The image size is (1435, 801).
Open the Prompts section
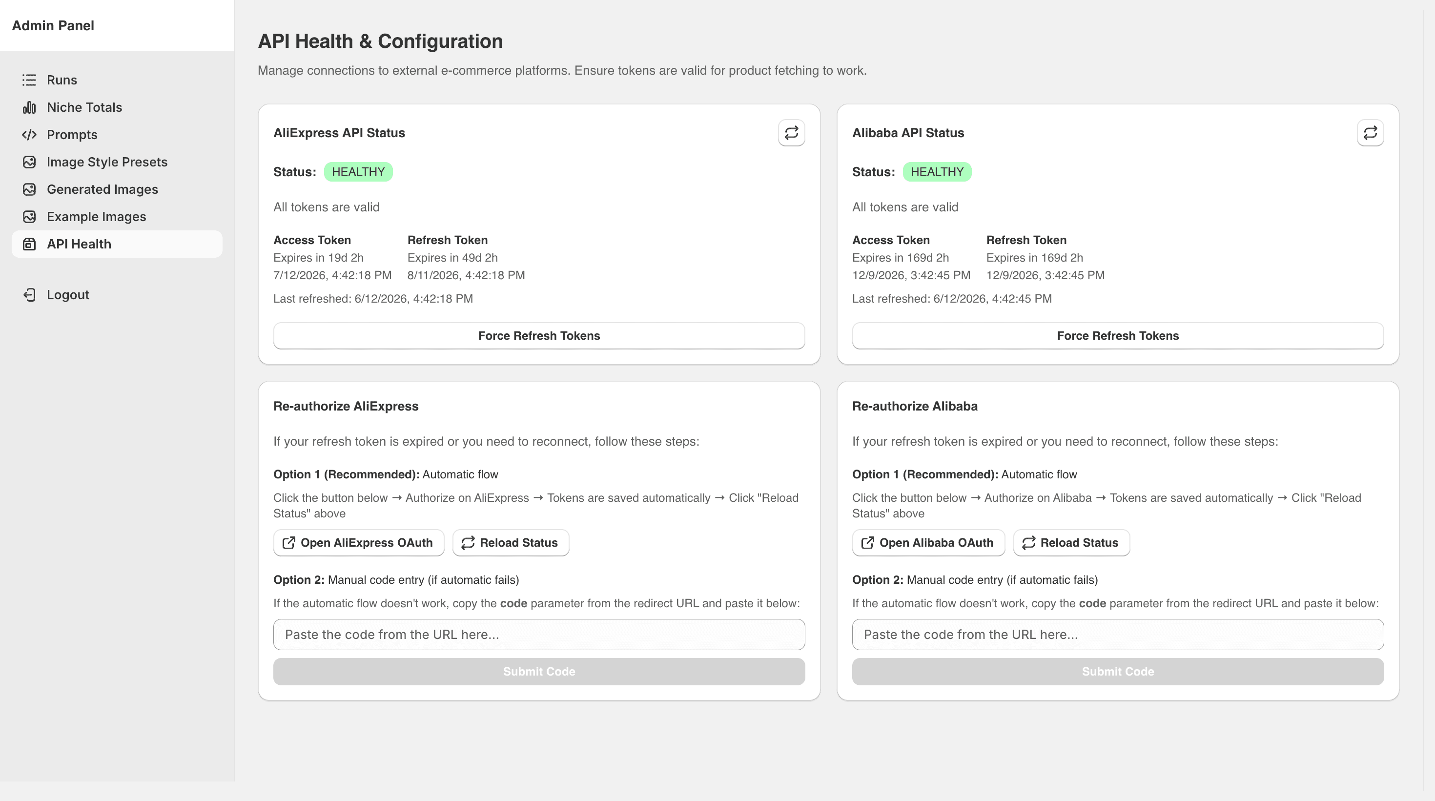pyautogui.click(x=117, y=134)
